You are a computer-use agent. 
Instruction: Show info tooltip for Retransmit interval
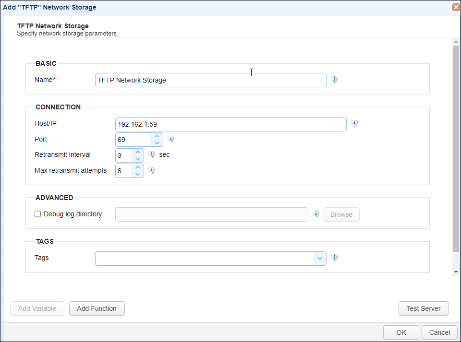point(152,154)
